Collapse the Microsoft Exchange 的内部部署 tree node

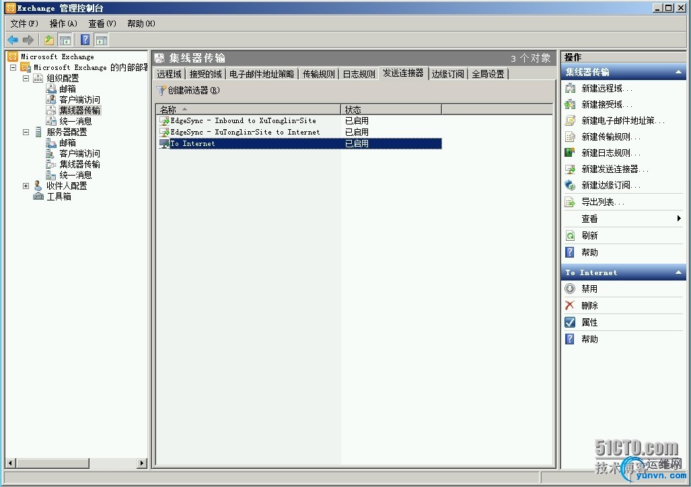[x=13, y=67]
